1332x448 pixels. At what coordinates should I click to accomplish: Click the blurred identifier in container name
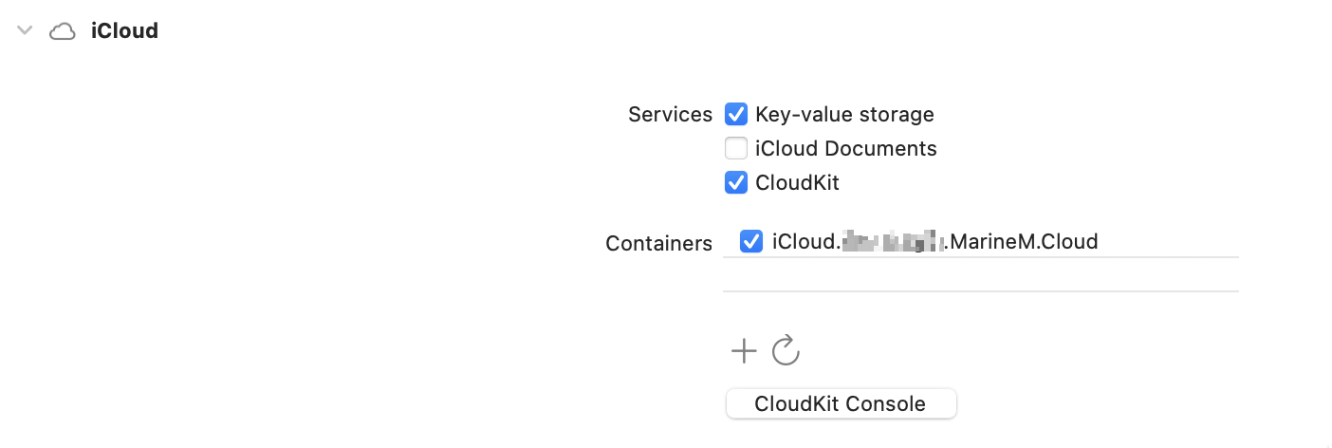click(x=894, y=241)
